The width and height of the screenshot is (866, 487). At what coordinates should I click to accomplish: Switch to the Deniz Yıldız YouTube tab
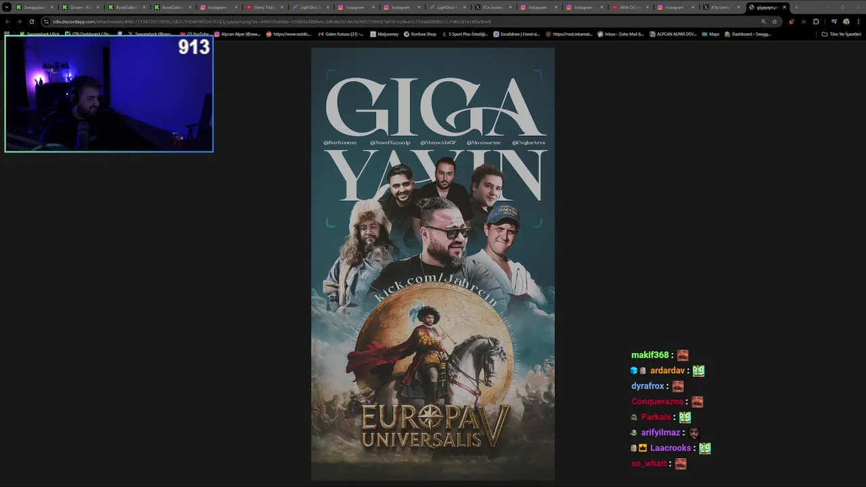(x=265, y=7)
